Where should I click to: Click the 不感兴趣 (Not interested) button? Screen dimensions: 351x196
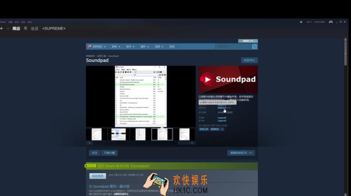[x=109, y=153]
